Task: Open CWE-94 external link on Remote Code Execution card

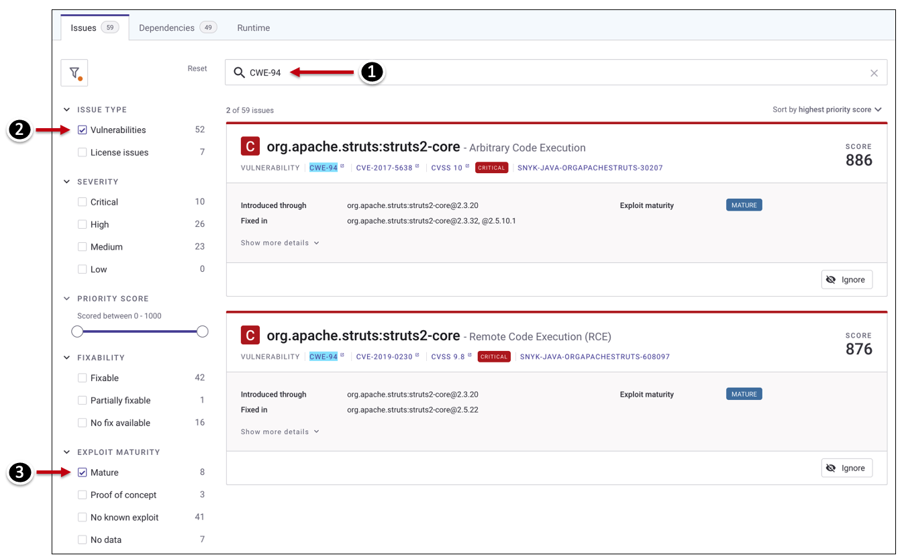Action: 326,357
